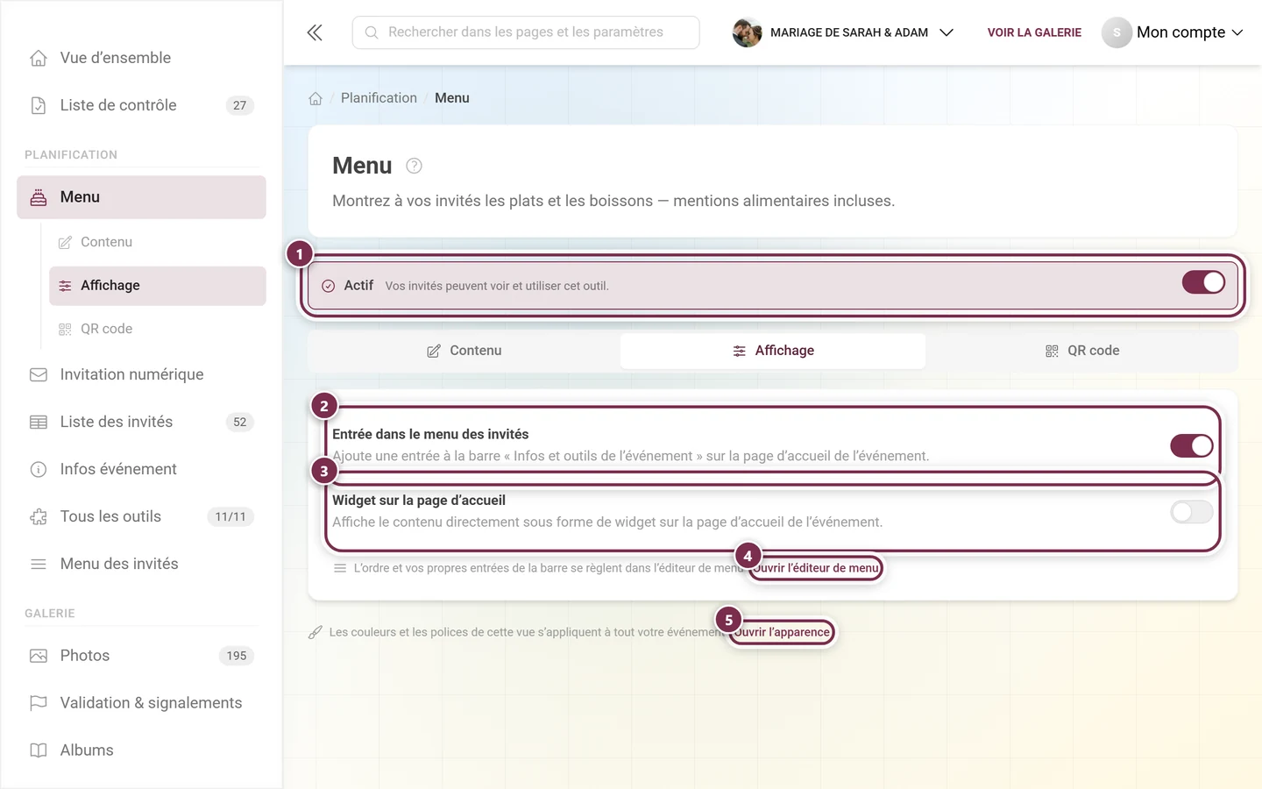
Task: Click the wedding event avatar photo
Action: point(747,32)
